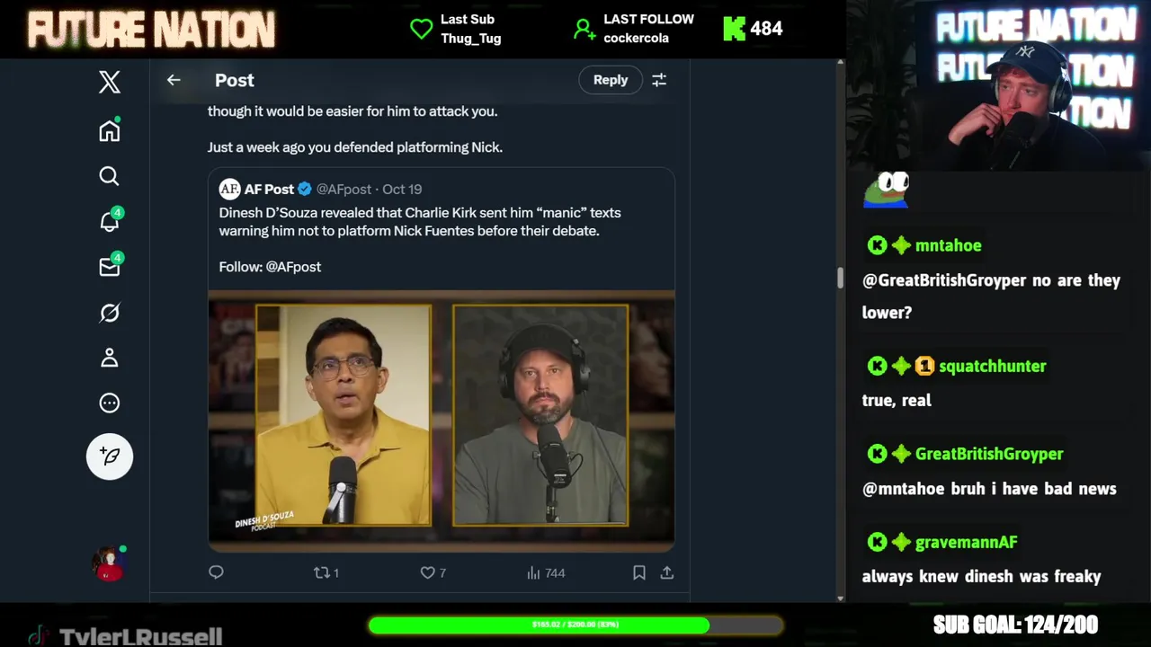1151x647 pixels.
Task: Click the FUTURE NATION overlay logo
Action: [151, 29]
